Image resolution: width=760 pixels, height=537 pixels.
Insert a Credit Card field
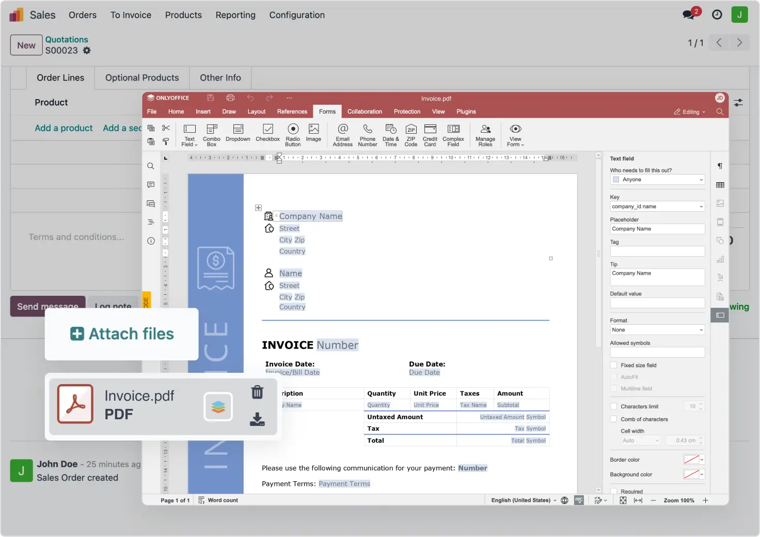pos(430,135)
